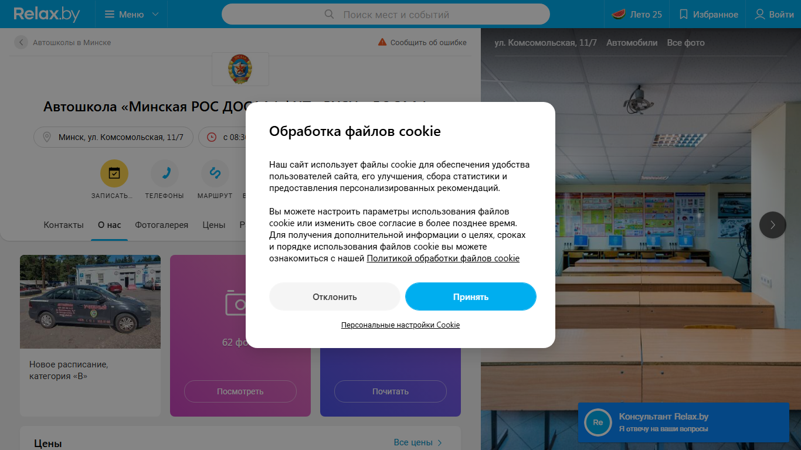This screenshot has width=801, height=450.
Task: Open the training car photo thumbnail
Action: pos(90,302)
